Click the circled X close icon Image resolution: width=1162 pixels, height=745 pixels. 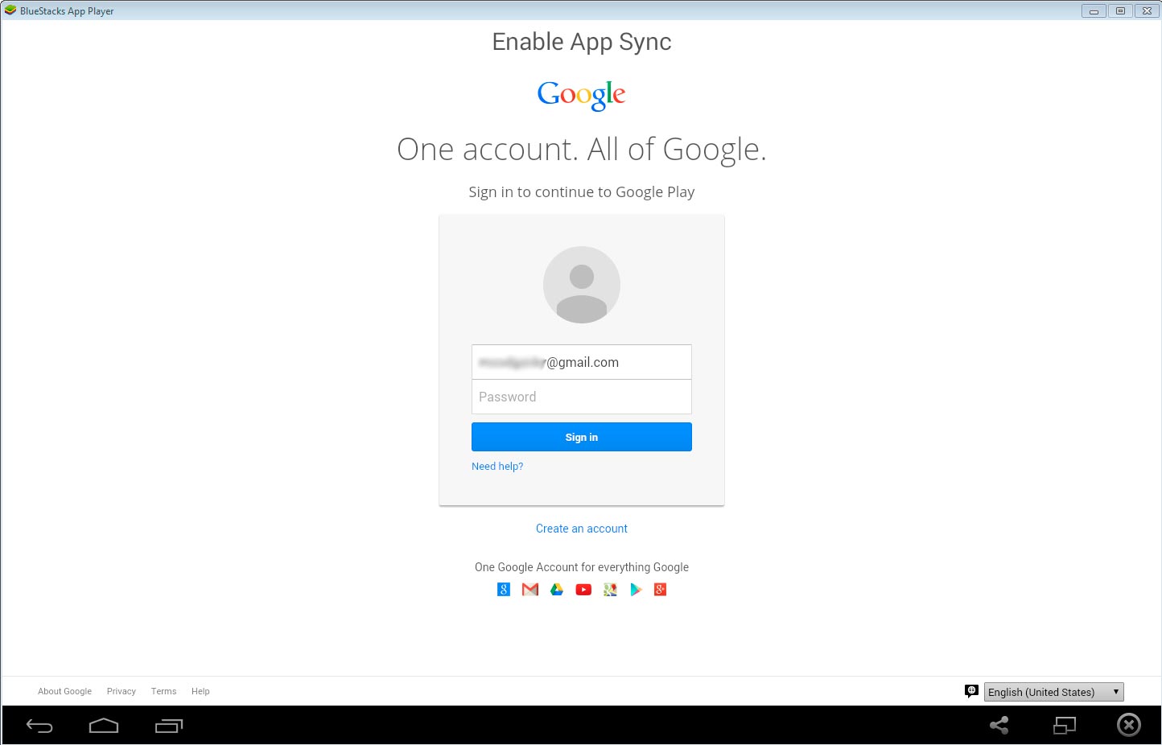pyautogui.click(x=1129, y=725)
